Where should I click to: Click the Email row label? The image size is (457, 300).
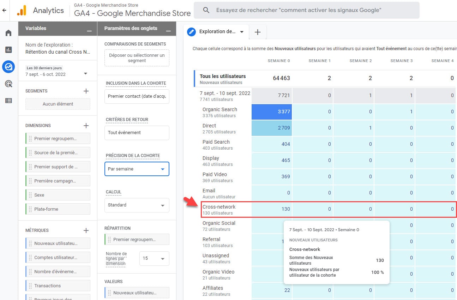[x=209, y=191]
